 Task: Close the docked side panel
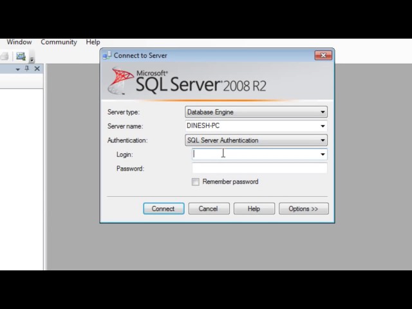37,69
